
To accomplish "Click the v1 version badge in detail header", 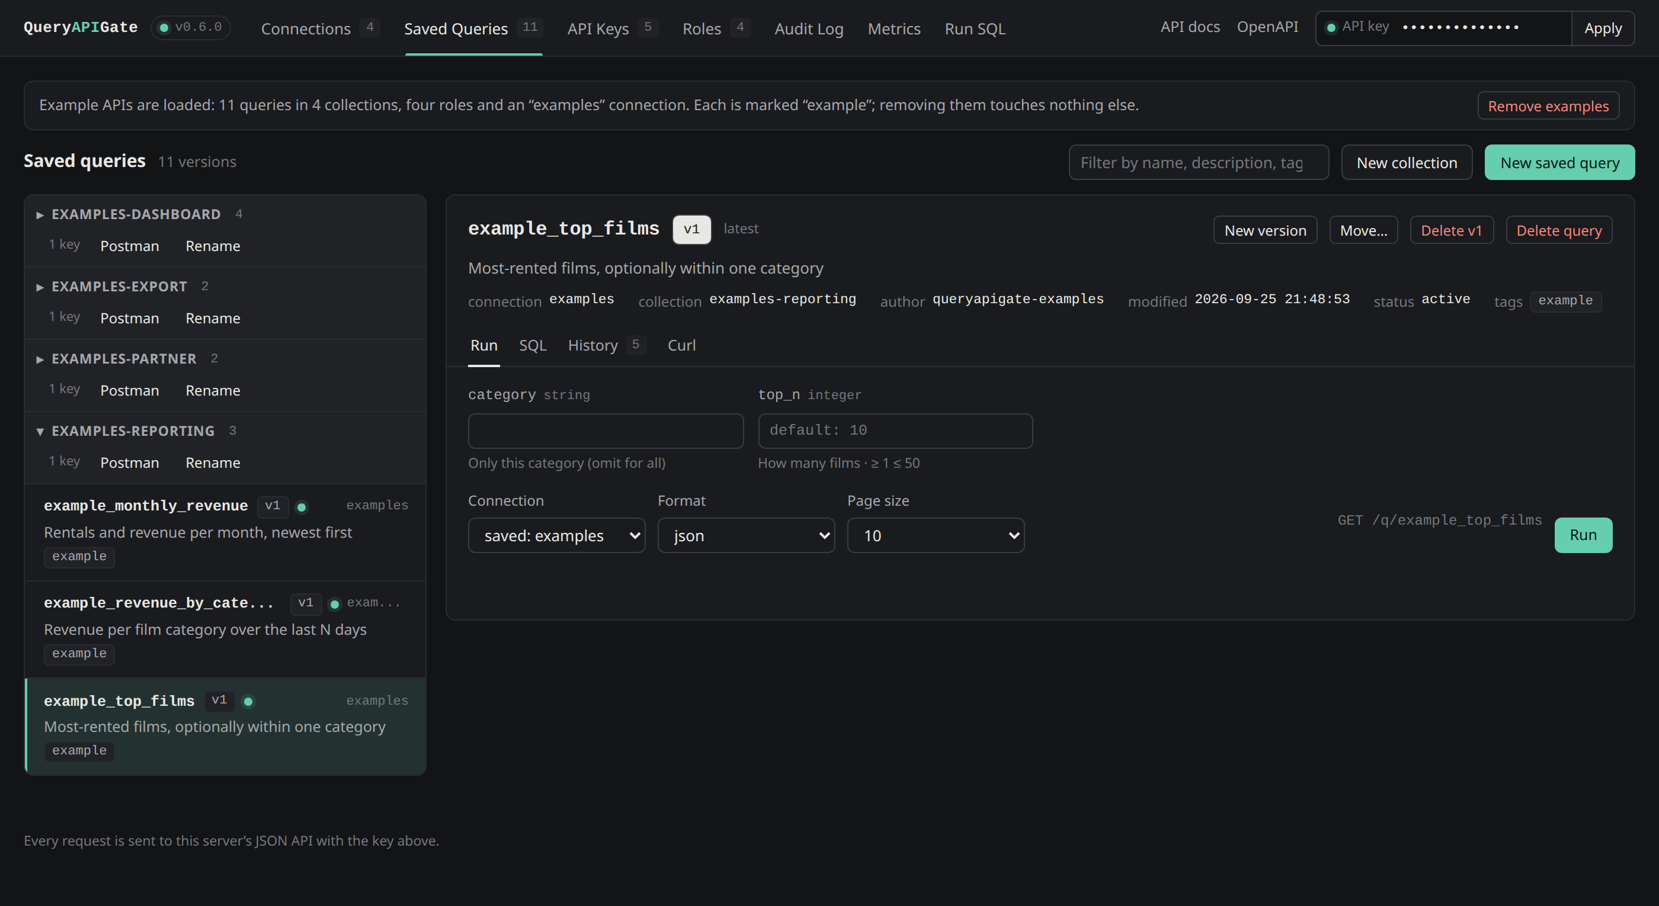I will (x=691, y=230).
